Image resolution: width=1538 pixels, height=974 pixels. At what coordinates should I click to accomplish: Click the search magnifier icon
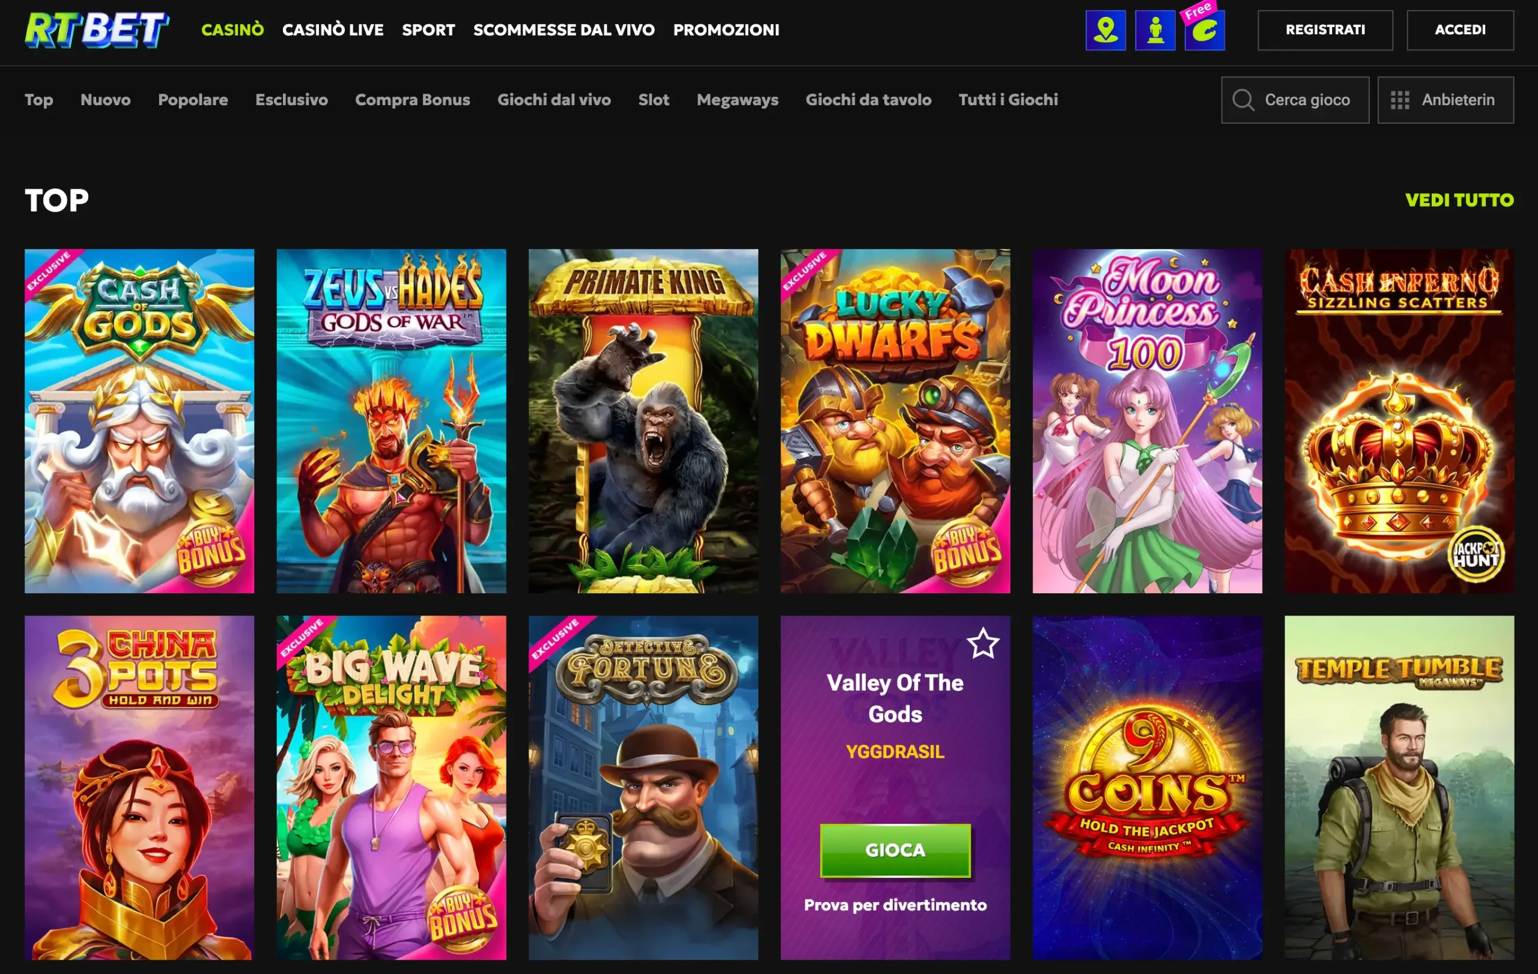coord(1243,100)
